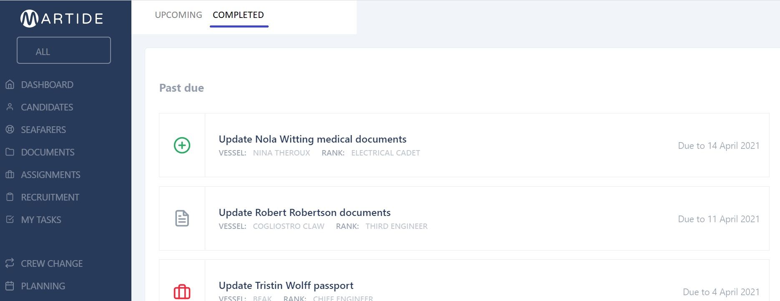Viewport: 780px width, 301px height.
Task: Click vessel name Nina Theroux
Action: tap(282, 153)
